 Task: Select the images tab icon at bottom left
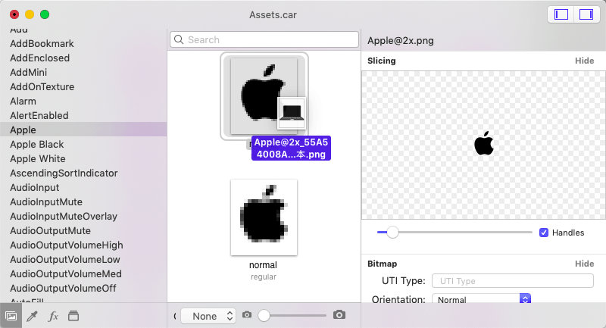[11, 316]
